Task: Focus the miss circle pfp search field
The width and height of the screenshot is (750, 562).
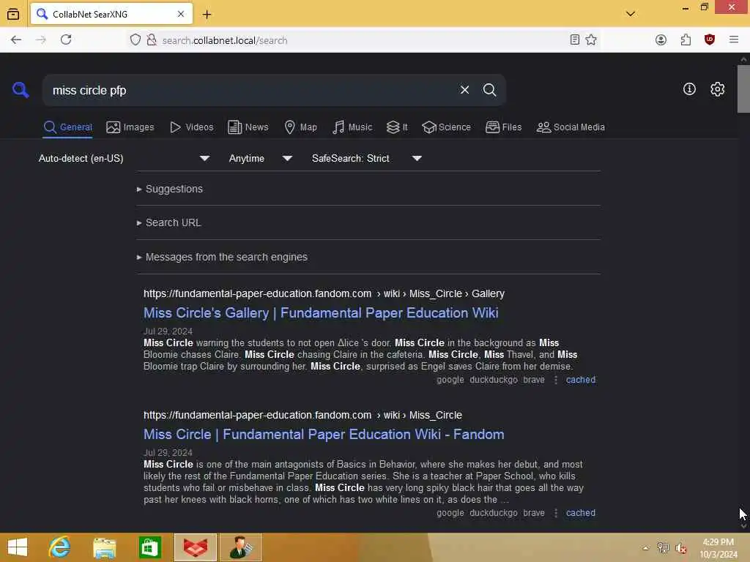Action: coord(249,90)
